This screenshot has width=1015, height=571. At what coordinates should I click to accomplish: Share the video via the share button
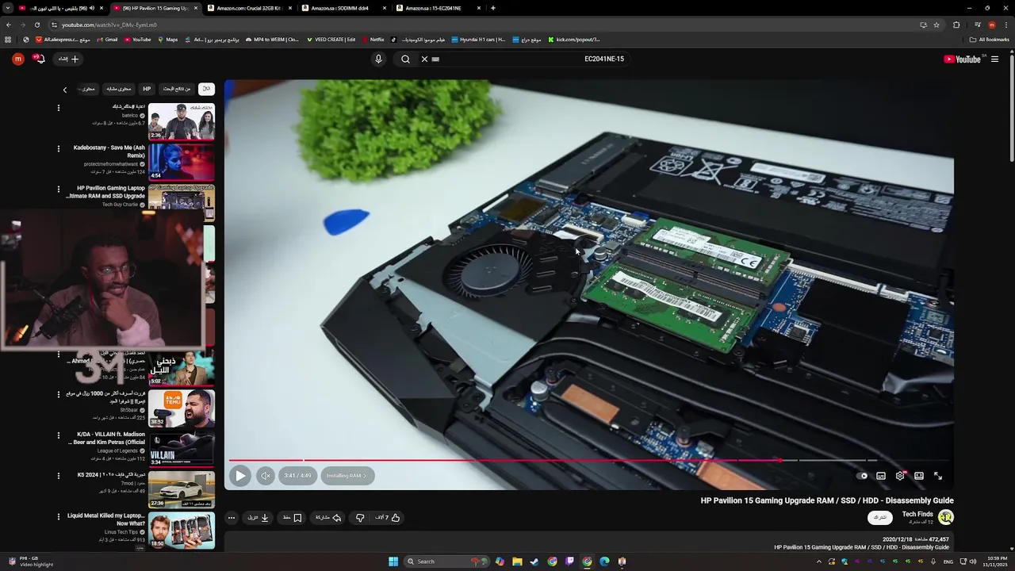pos(328,518)
